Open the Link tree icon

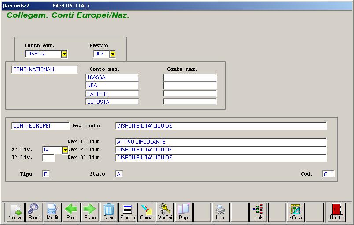pyautogui.click(x=258, y=212)
